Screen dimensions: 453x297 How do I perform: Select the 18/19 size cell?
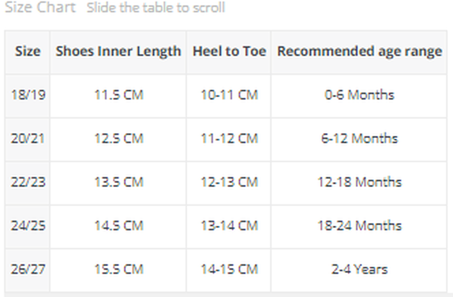(28, 95)
